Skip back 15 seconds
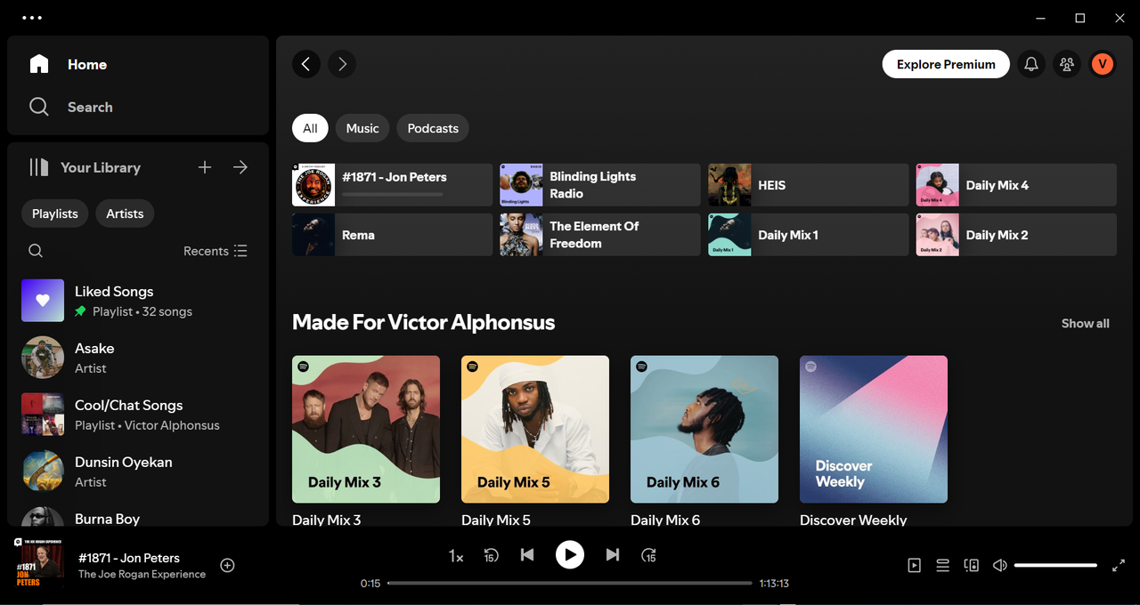The width and height of the screenshot is (1140, 605). click(491, 555)
